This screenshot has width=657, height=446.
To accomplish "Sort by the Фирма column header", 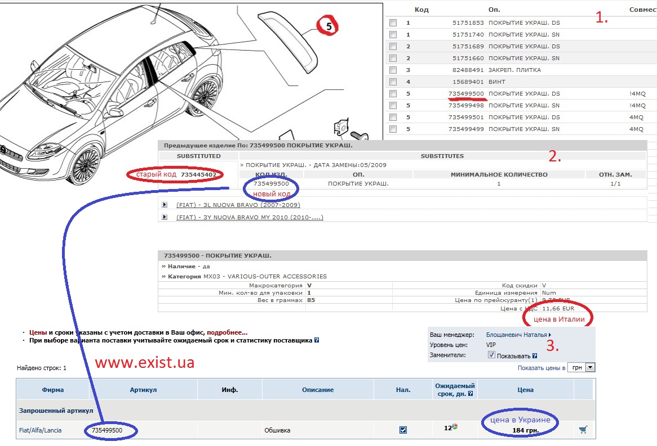I will [52, 390].
